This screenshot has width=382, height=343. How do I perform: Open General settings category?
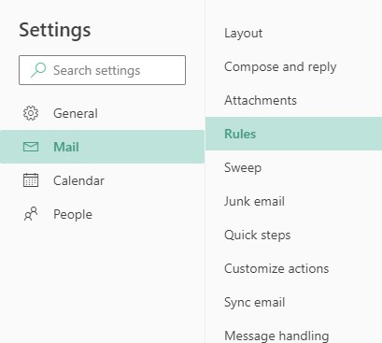point(102,113)
